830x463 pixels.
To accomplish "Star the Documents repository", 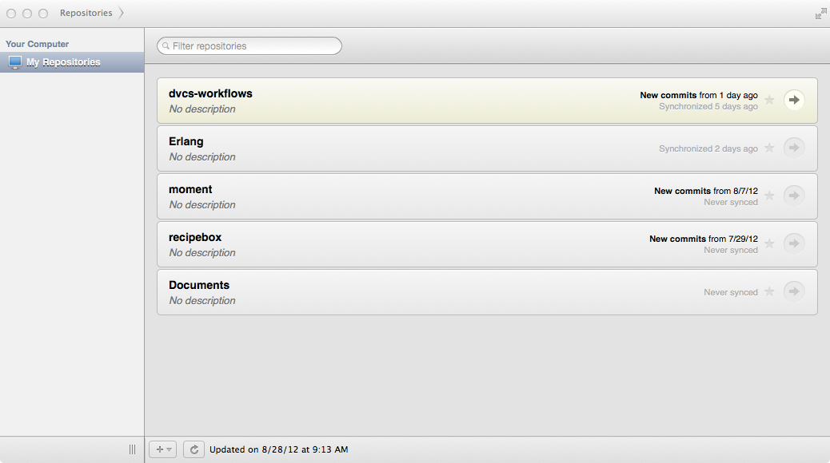I will (x=770, y=291).
